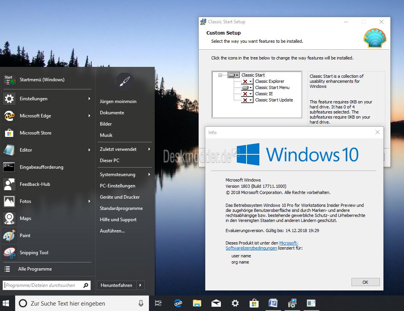Click the Cortana circle icon in the search box
This screenshot has width=404, height=311.
point(23,303)
